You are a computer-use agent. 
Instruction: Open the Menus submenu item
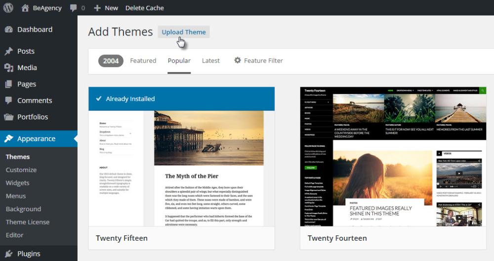click(x=16, y=196)
